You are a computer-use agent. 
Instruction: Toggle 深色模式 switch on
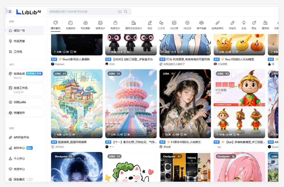pyautogui.click(x=29, y=179)
